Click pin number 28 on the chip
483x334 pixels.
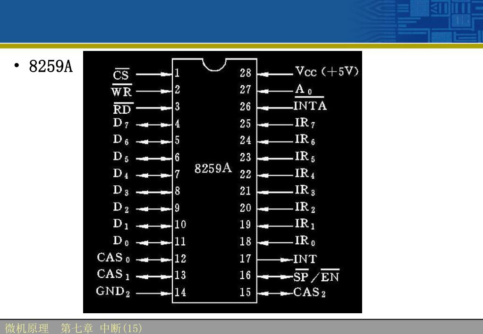pyautogui.click(x=246, y=73)
